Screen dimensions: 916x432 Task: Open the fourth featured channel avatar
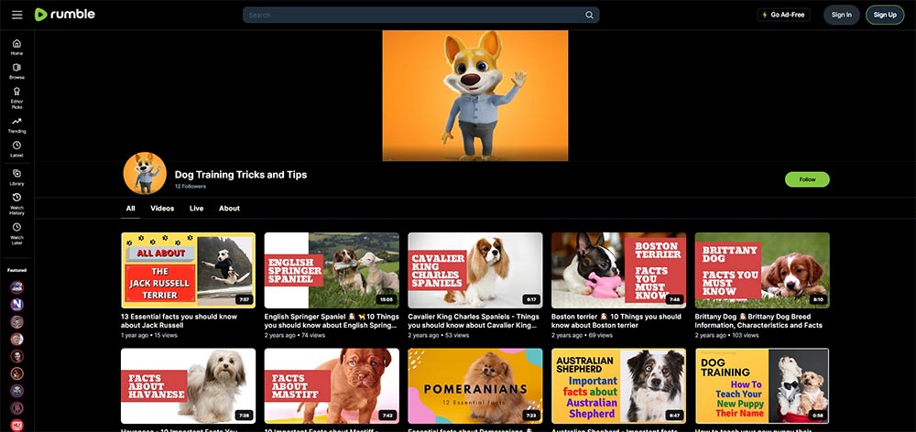coord(16,340)
